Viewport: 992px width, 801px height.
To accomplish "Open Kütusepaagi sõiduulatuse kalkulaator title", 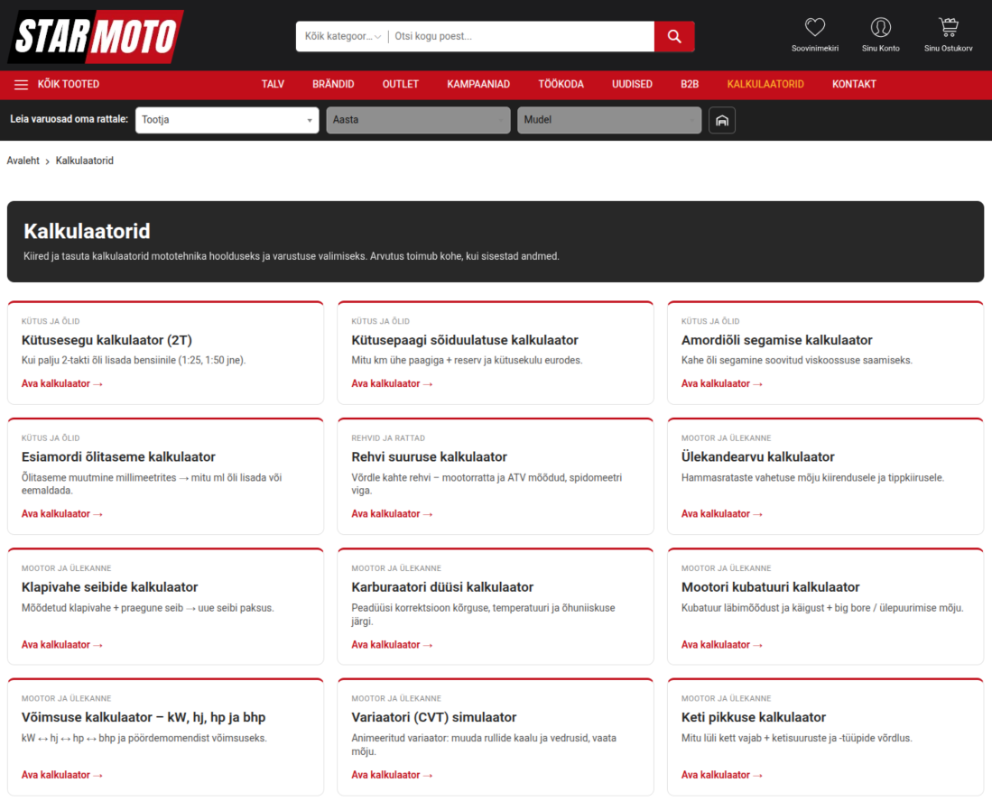I will [x=465, y=340].
